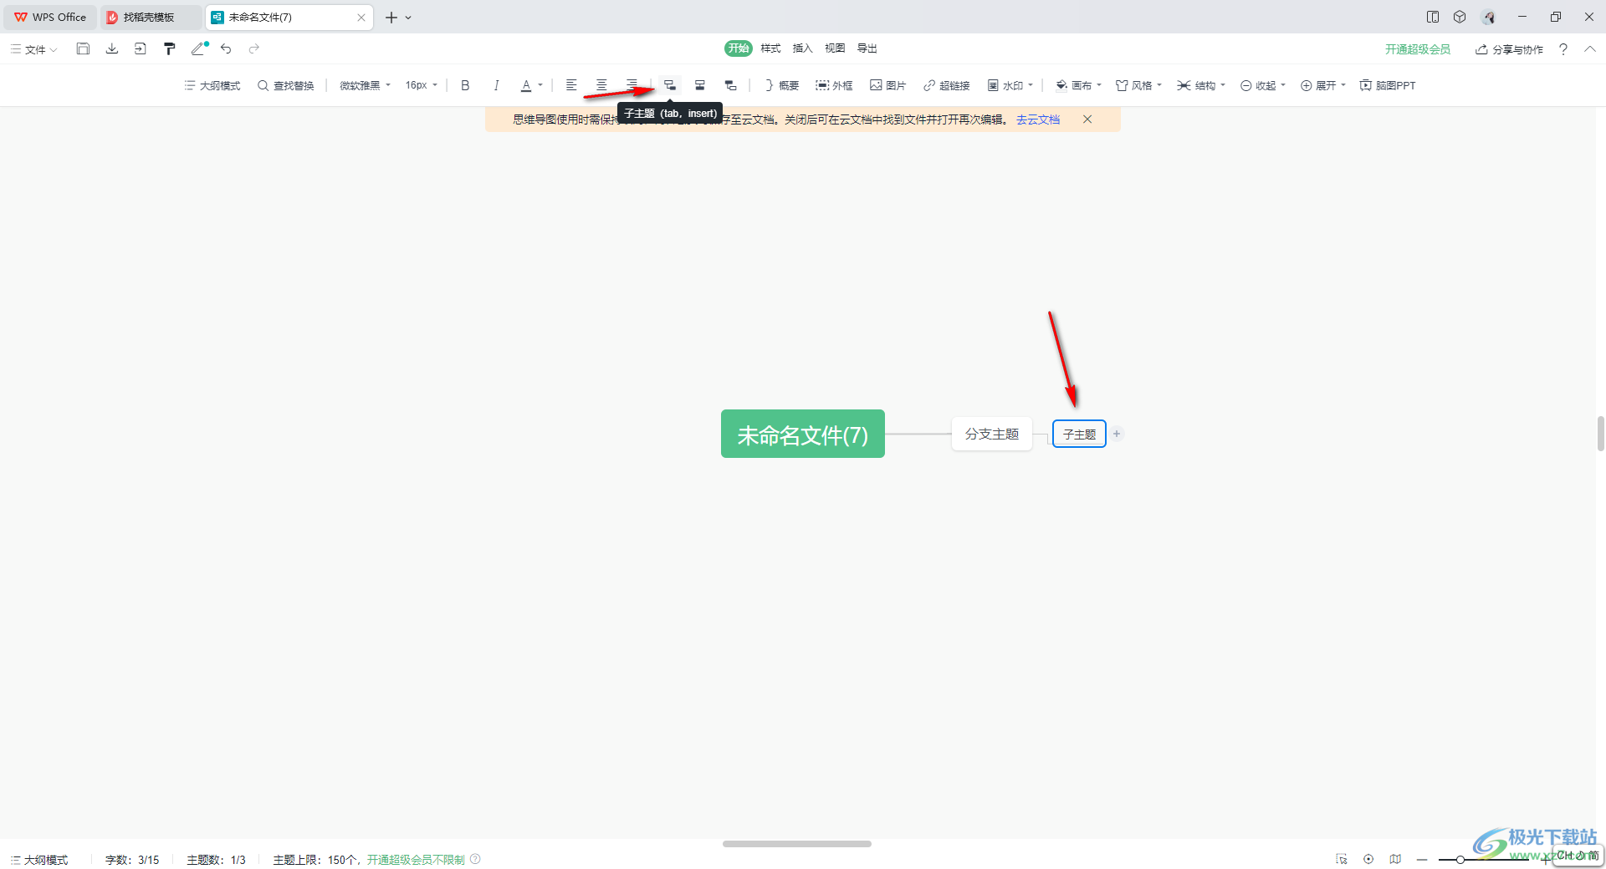Open a new tab with plus button

tap(391, 17)
